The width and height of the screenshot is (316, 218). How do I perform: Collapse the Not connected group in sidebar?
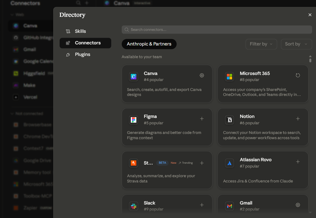coord(27,114)
